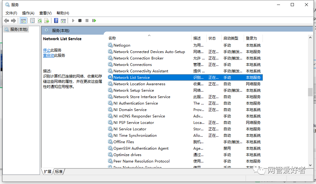Click gear icon beside NI Domain Service
Image resolution: width=316 pixels, height=184 pixels.
pyautogui.click(x=110, y=109)
